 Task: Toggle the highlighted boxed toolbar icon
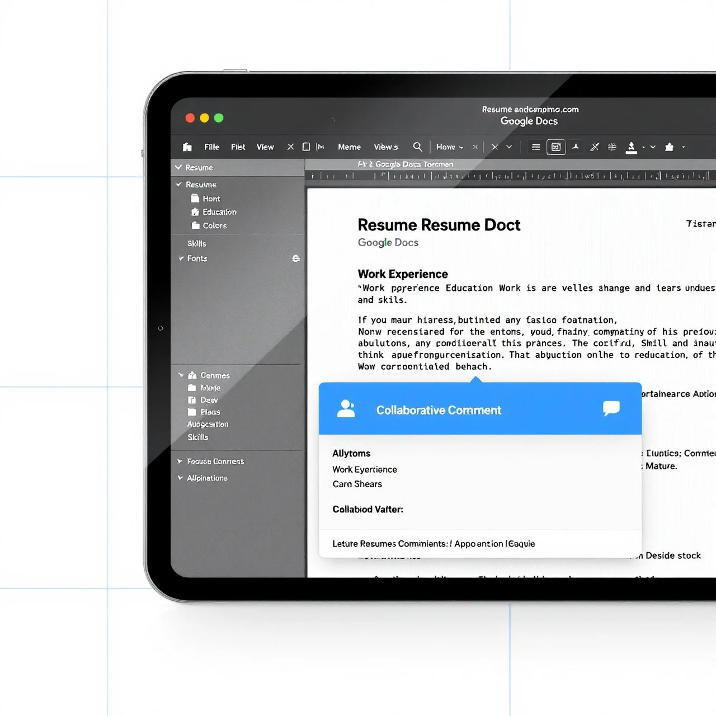(556, 147)
